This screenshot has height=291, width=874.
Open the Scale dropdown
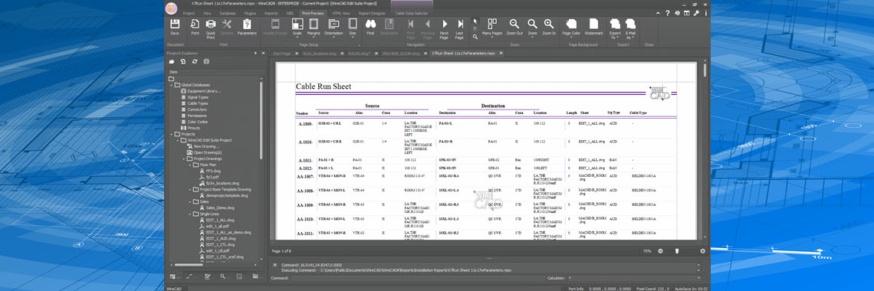(297, 28)
